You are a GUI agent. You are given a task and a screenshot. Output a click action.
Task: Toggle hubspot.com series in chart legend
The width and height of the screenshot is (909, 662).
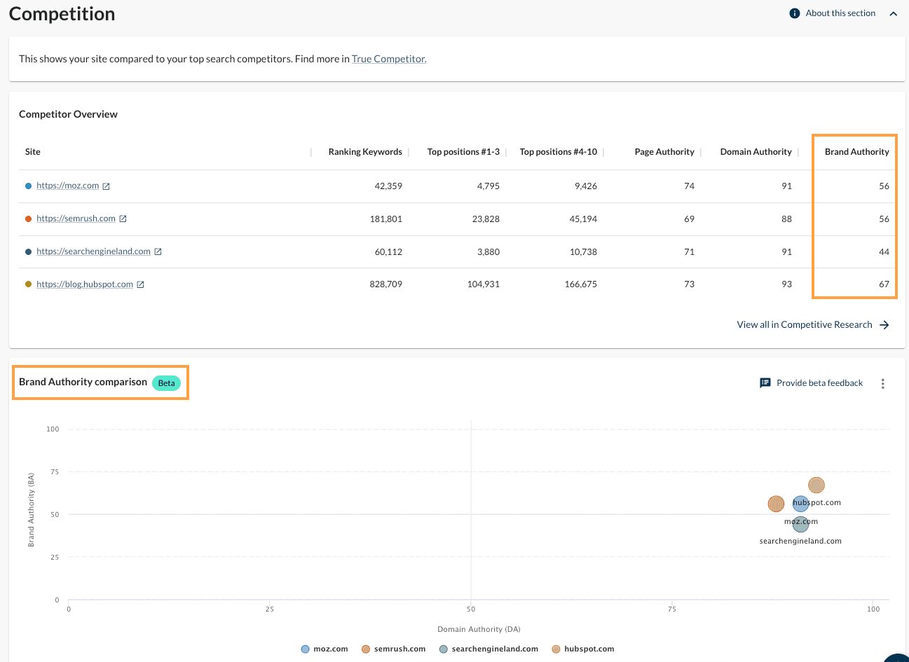(x=589, y=649)
